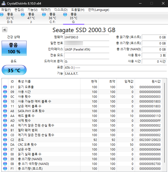Click status icon for 총 쓰기 섹터량 (NAND)
Screen dimensions: 168x172
pyautogui.click(x=5, y=164)
